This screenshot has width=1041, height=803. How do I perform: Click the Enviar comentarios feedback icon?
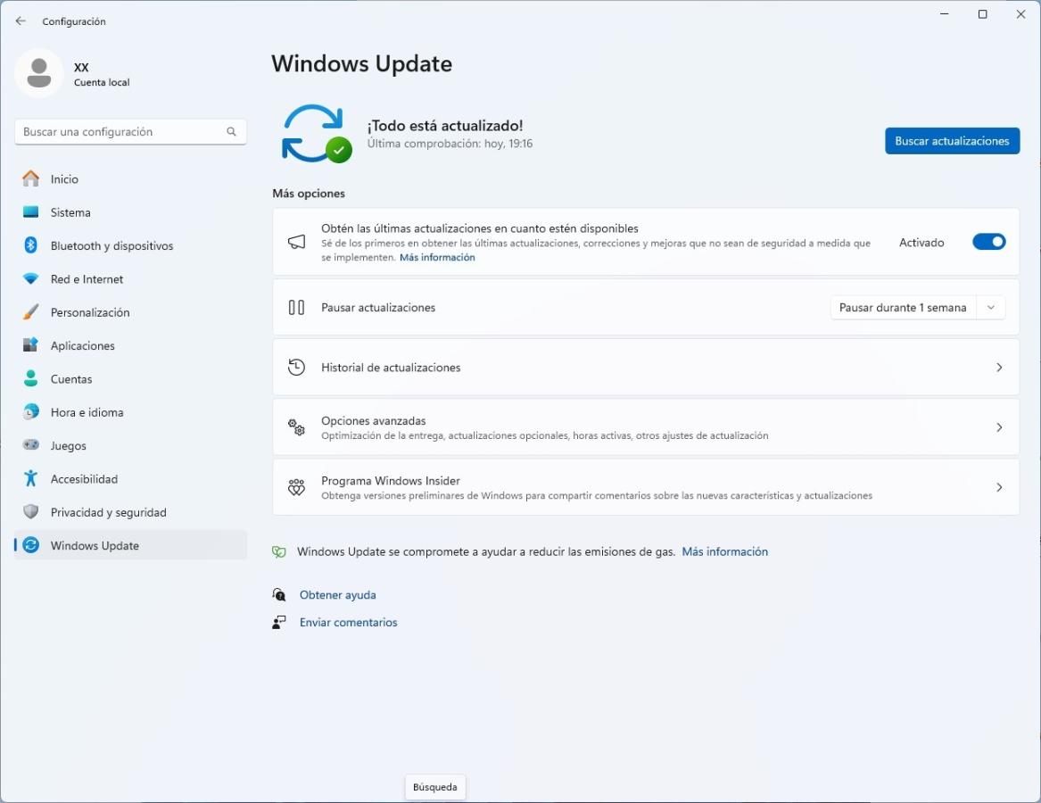[x=279, y=622]
